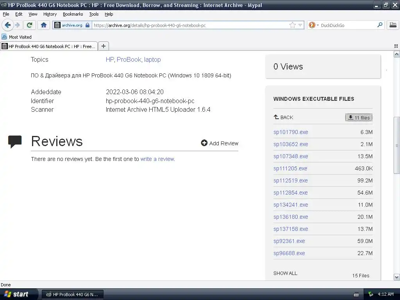Open the File menu
Image resolution: width=400 pixels, height=300 pixels.
(x=6, y=14)
